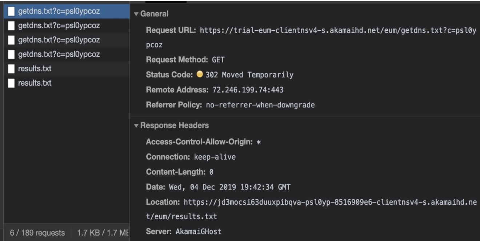480x241 pixels.
Task: Click the 6 / 189 requests summary
Action: click(x=37, y=233)
